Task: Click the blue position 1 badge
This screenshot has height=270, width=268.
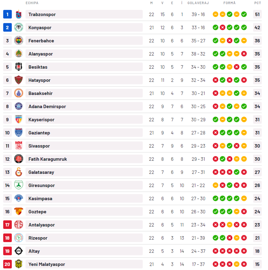Action: pyautogui.click(x=7, y=14)
